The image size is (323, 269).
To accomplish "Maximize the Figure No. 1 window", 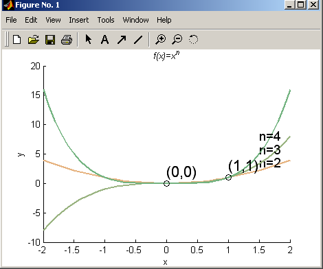I will coord(301,5).
